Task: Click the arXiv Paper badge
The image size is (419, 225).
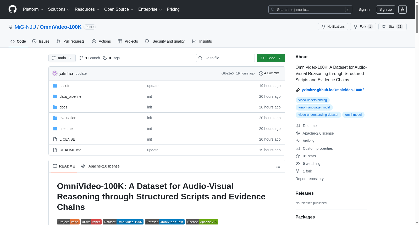Action: point(91,222)
